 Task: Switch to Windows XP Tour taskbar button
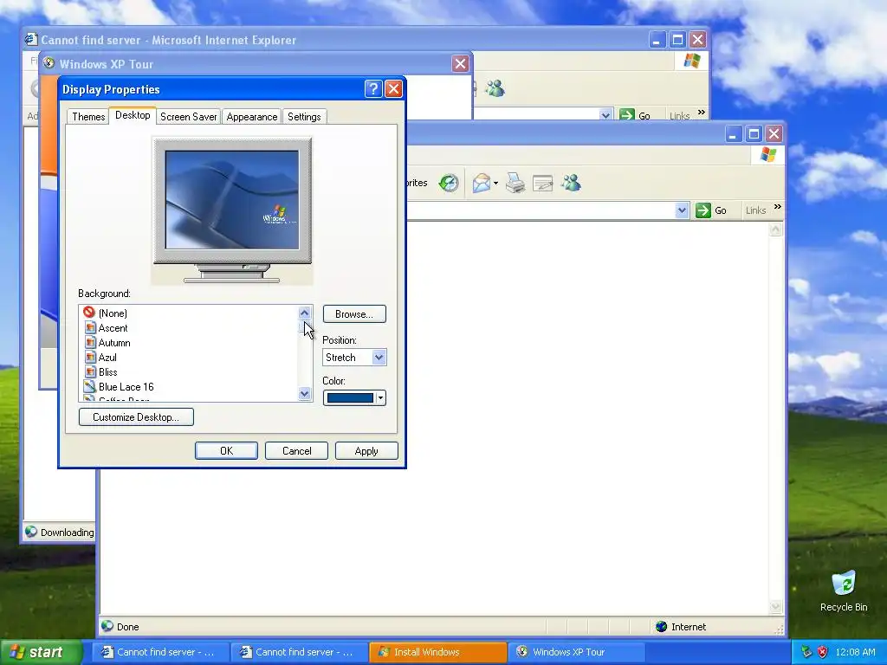576,652
